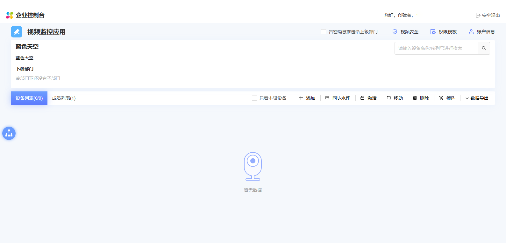Expand the Data Export (数据导出) dropdown
The width and height of the screenshot is (506, 252).
tap(477, 98)
